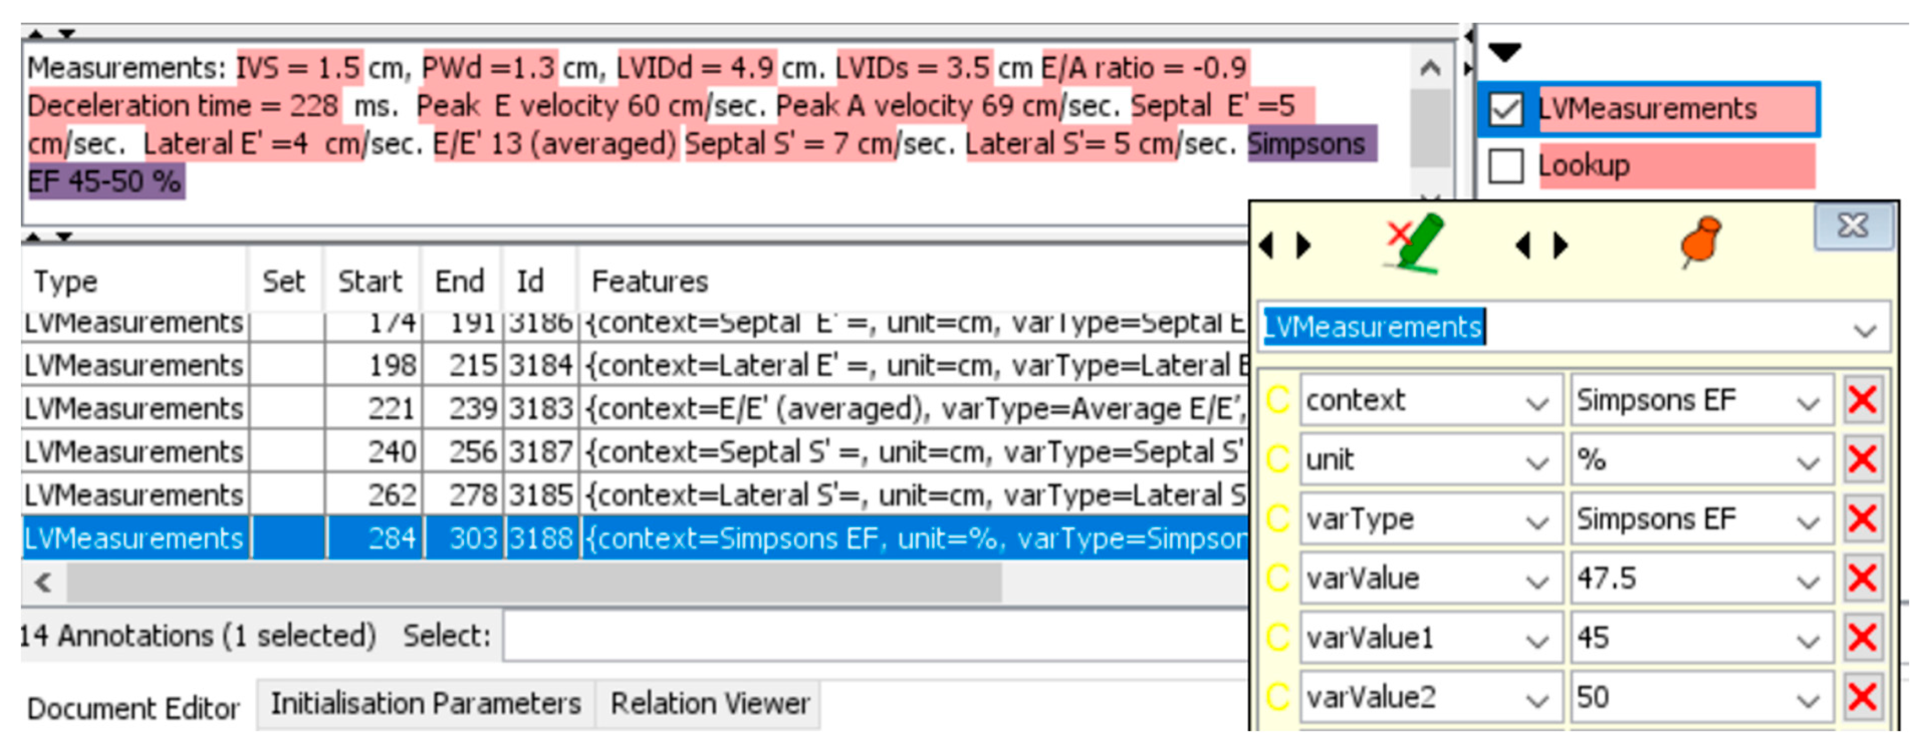Expand the unit value % dropdown
This screenshot has height=753, width=1926.
(1808, 463)
